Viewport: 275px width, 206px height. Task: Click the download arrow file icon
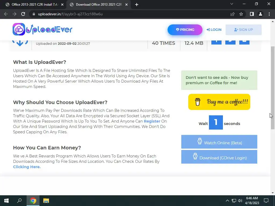[x=20, y=43]
